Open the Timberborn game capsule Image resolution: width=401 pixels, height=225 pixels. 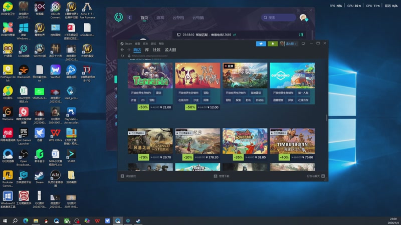pos(292,141)
